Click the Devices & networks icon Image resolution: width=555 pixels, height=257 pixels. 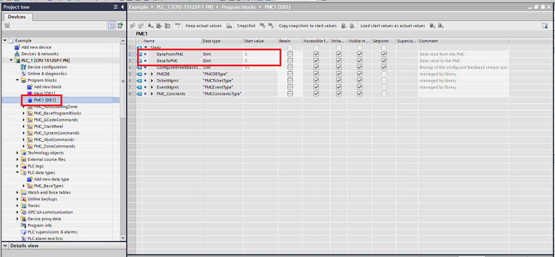[17, 54]
